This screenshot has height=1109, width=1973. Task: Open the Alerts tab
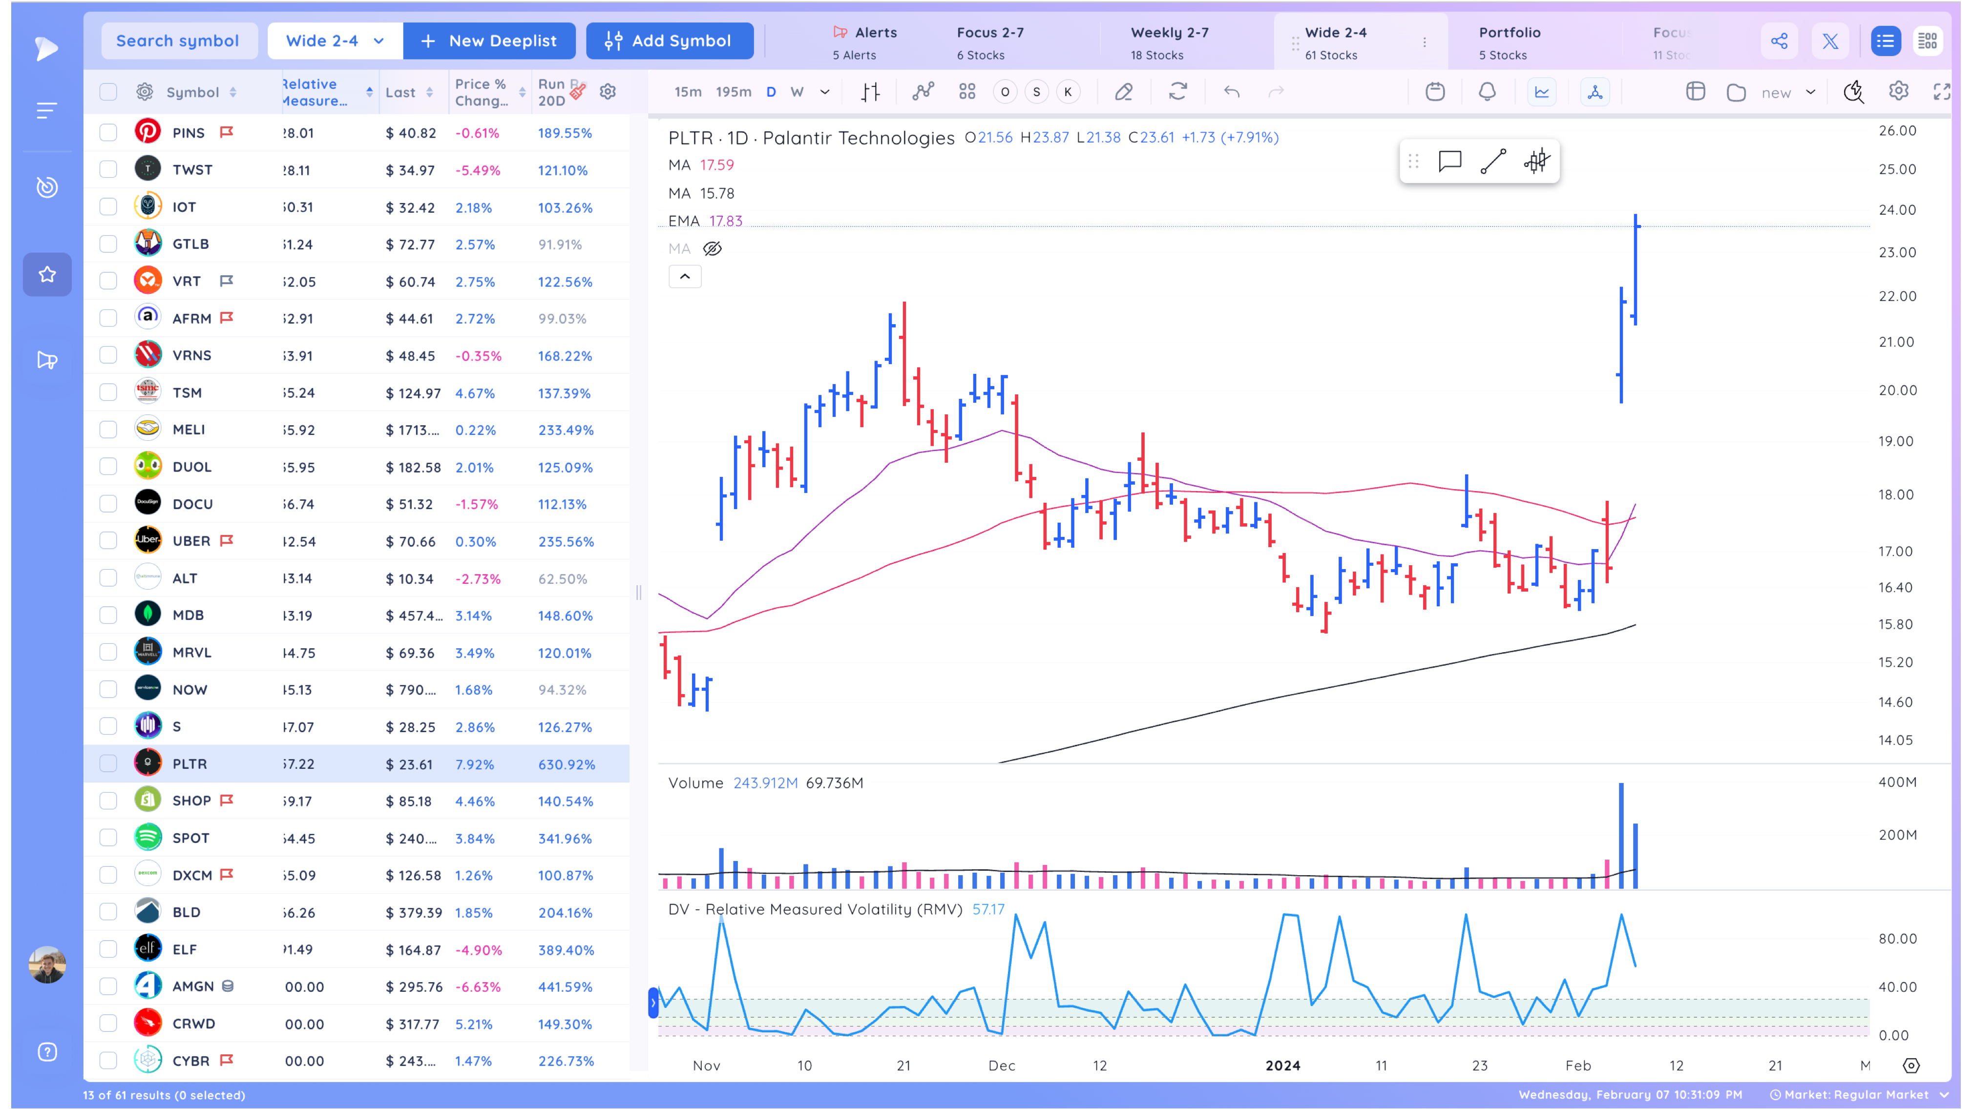click(865, 43)
